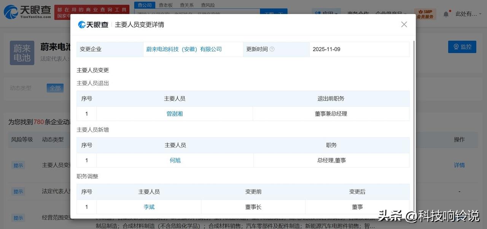
Task: Switch to the 查老板 search tab
Action: tap(166, 5)
